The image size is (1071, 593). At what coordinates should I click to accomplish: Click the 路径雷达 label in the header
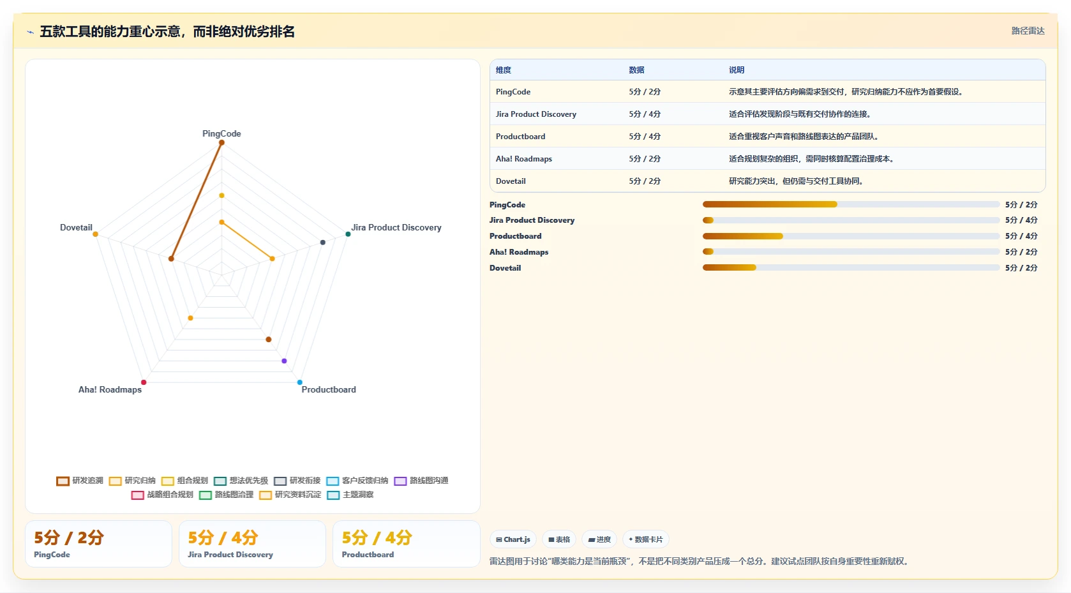pyautogui.click(x=1028, y=31)
